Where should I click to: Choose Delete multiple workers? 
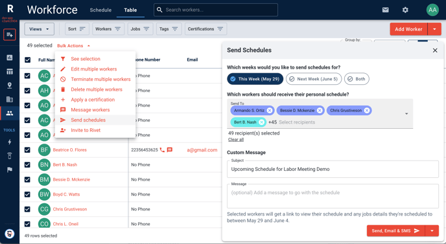pyautogui.click(x=95, y=89)
